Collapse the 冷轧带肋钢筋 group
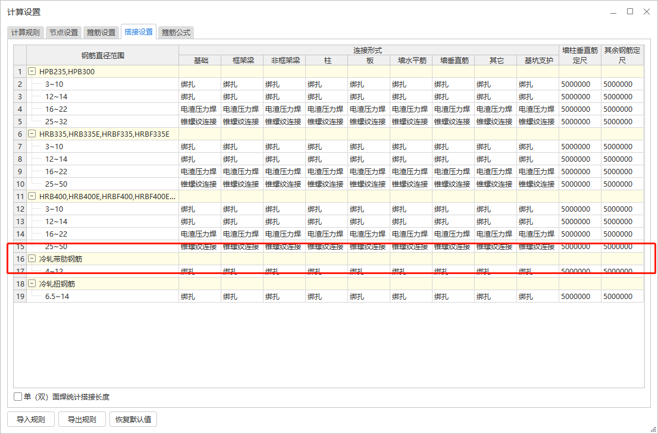Image resolution: width=658 pixels, height=434 pixels. (x=32, y=259)
